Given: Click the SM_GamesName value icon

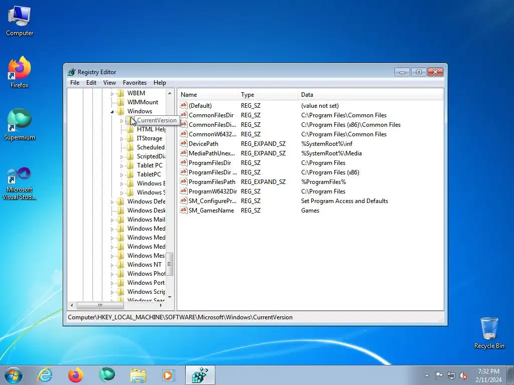Looking at the screenshot, I should [x=184, y=210].
